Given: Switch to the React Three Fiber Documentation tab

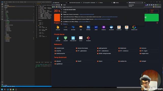Looking at the screenshot, I should tap(75, 3).
